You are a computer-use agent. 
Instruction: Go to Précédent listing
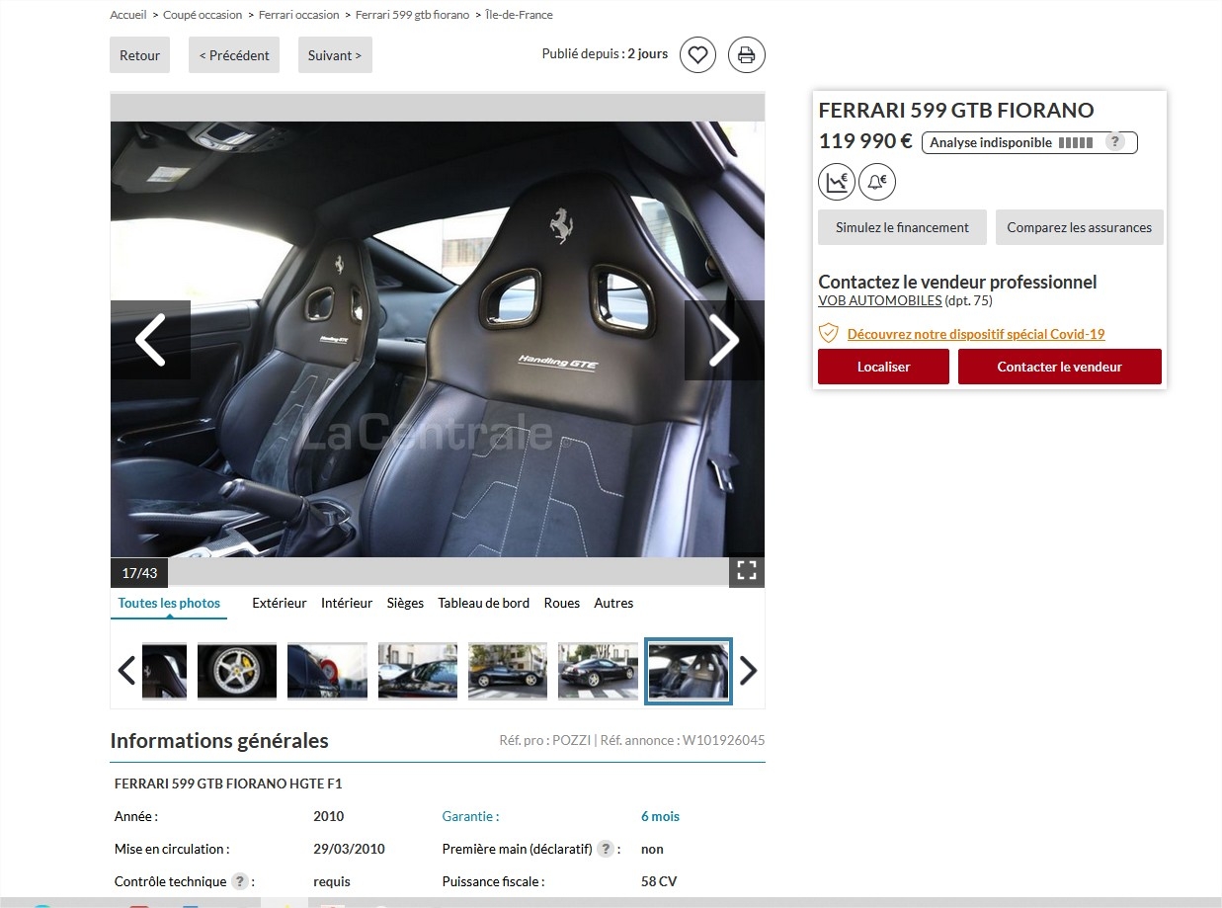coord(234,55)
